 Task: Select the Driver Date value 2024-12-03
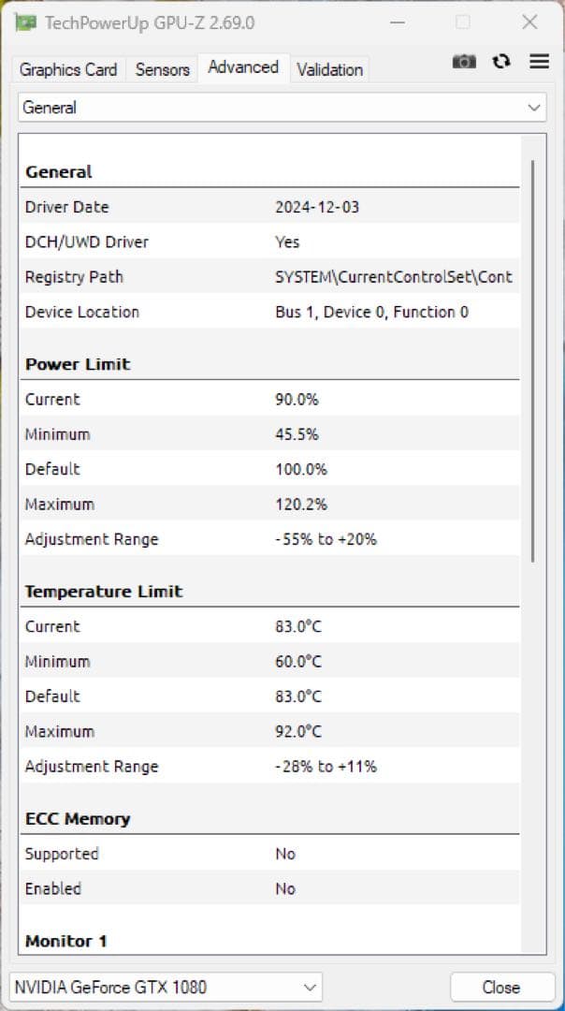click(317, 207)
